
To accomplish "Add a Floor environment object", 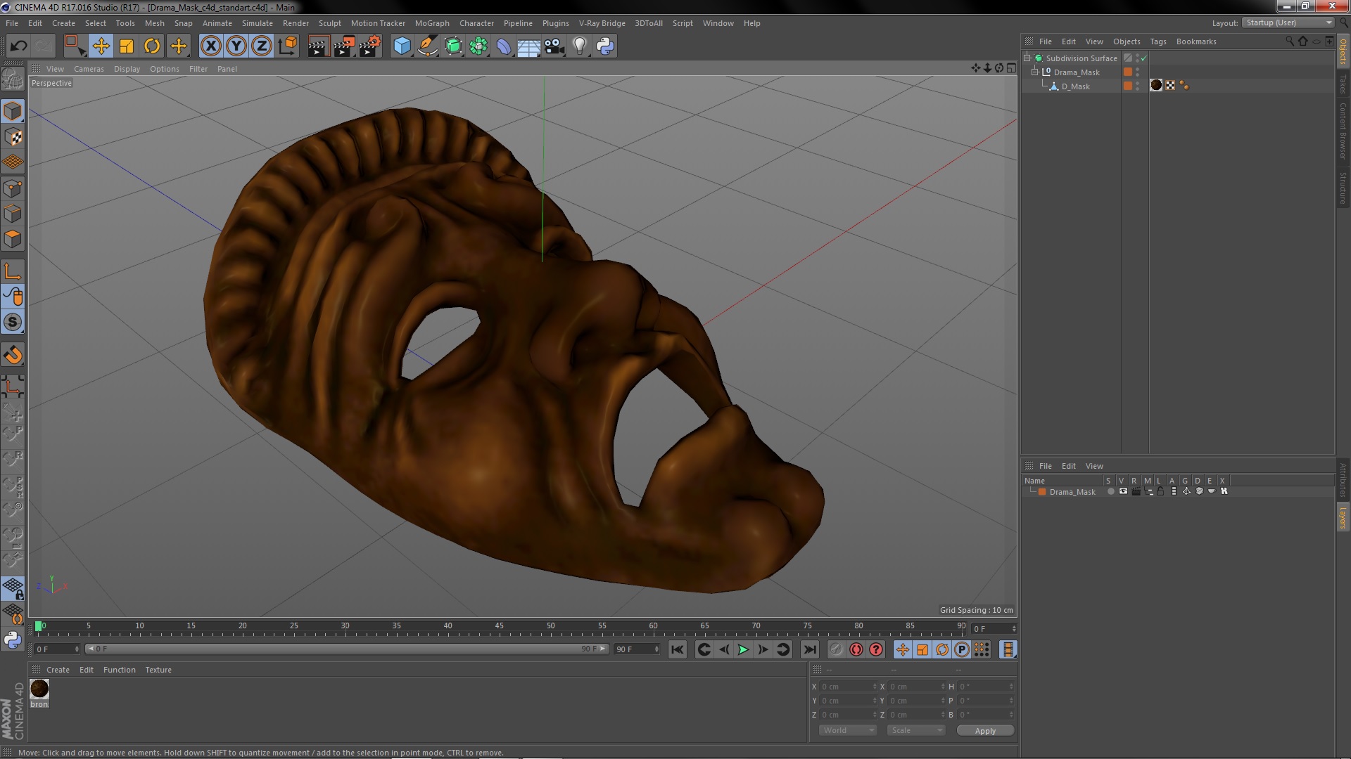I will 528,46.
